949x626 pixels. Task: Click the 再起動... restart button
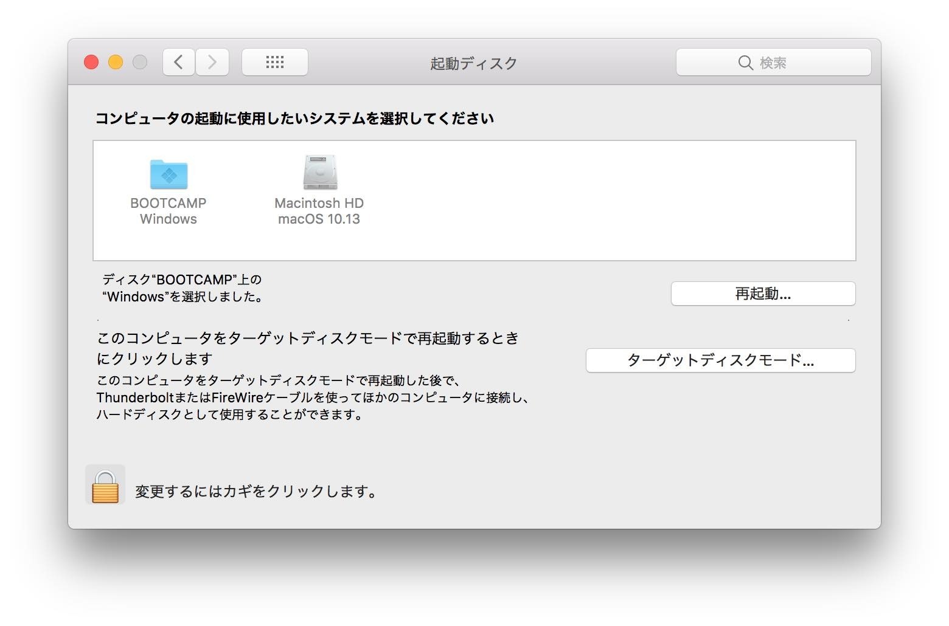point(763,294)
